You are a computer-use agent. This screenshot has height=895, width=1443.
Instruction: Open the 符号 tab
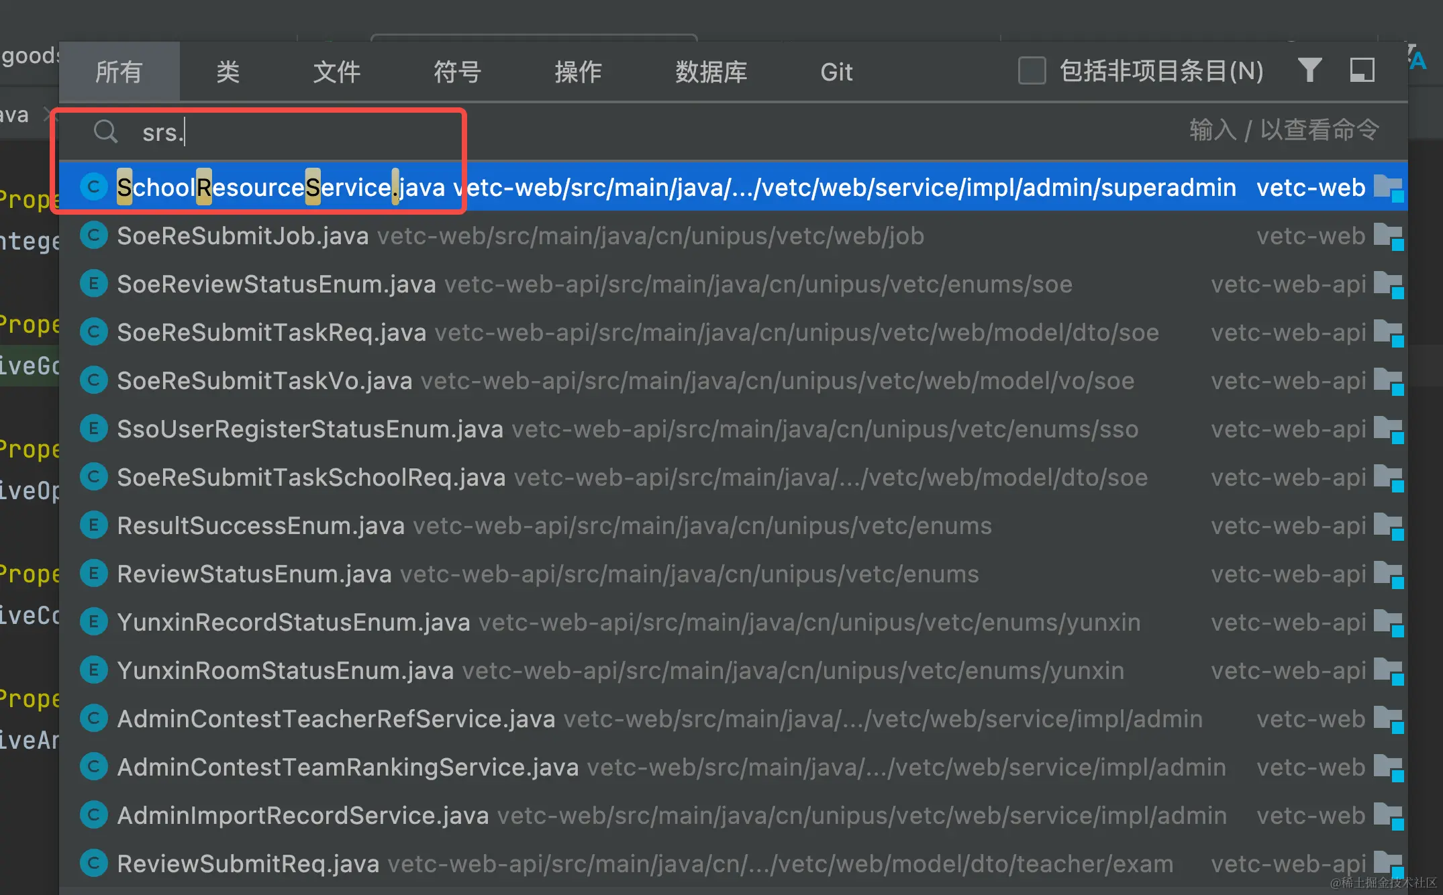(x=457, y=72)
